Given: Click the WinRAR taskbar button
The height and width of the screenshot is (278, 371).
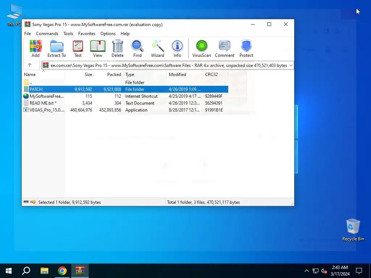Looking at the screenshot, I should click(x=80, y=271).
